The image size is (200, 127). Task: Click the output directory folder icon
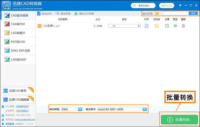[157, 13]
